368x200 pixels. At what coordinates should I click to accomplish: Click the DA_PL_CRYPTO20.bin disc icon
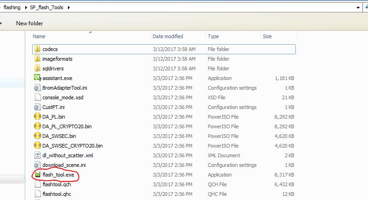click(x=37, y=126)
